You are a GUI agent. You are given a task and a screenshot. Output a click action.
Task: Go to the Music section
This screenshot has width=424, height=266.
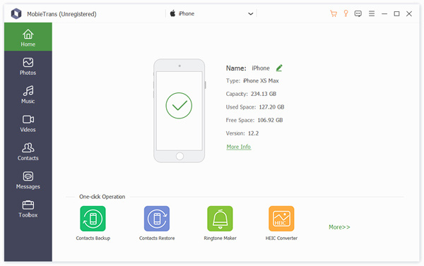pos(28,95)
